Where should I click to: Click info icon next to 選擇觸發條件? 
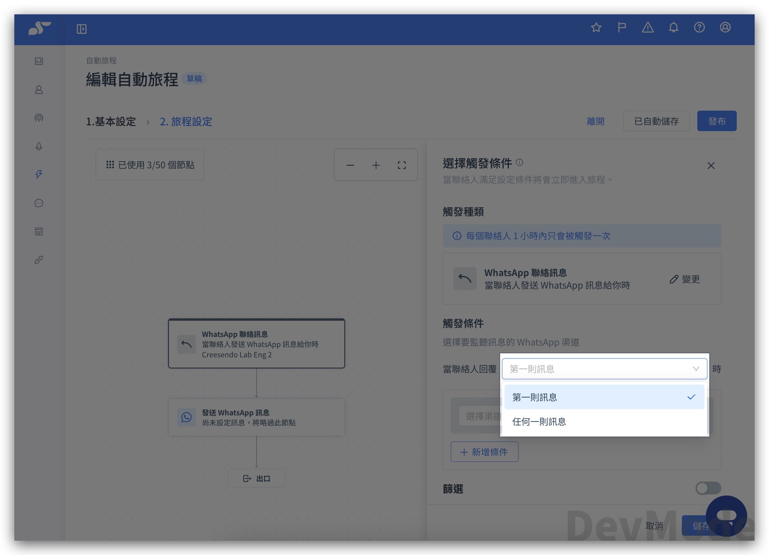pyautogui.click(x=520, y=163)
